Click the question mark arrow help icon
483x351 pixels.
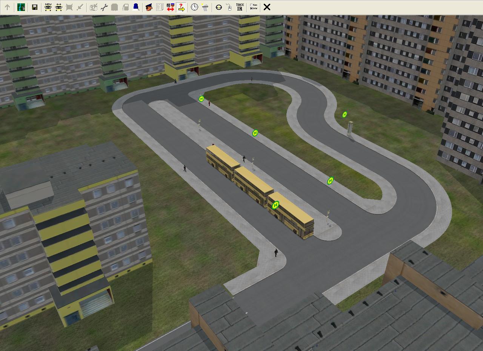(x=181, y=7)
